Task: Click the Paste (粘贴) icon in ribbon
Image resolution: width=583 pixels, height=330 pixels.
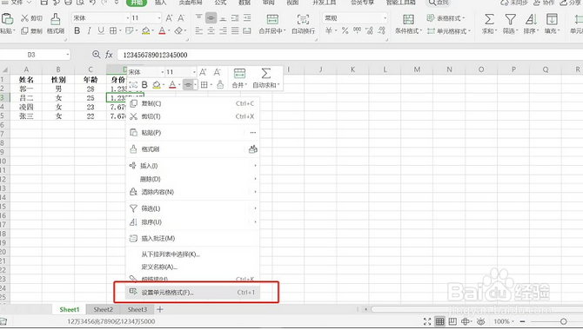Action: 7,19
